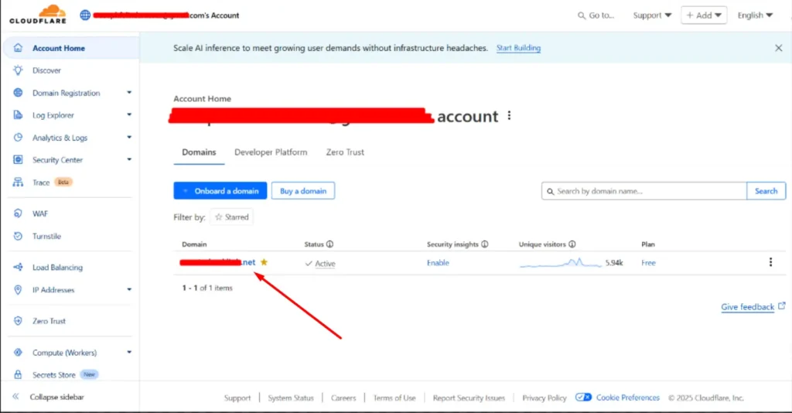Toggle the Starred filter
Image resolution: width=792 pixels, height=413 pixels.
pos(231,217)
